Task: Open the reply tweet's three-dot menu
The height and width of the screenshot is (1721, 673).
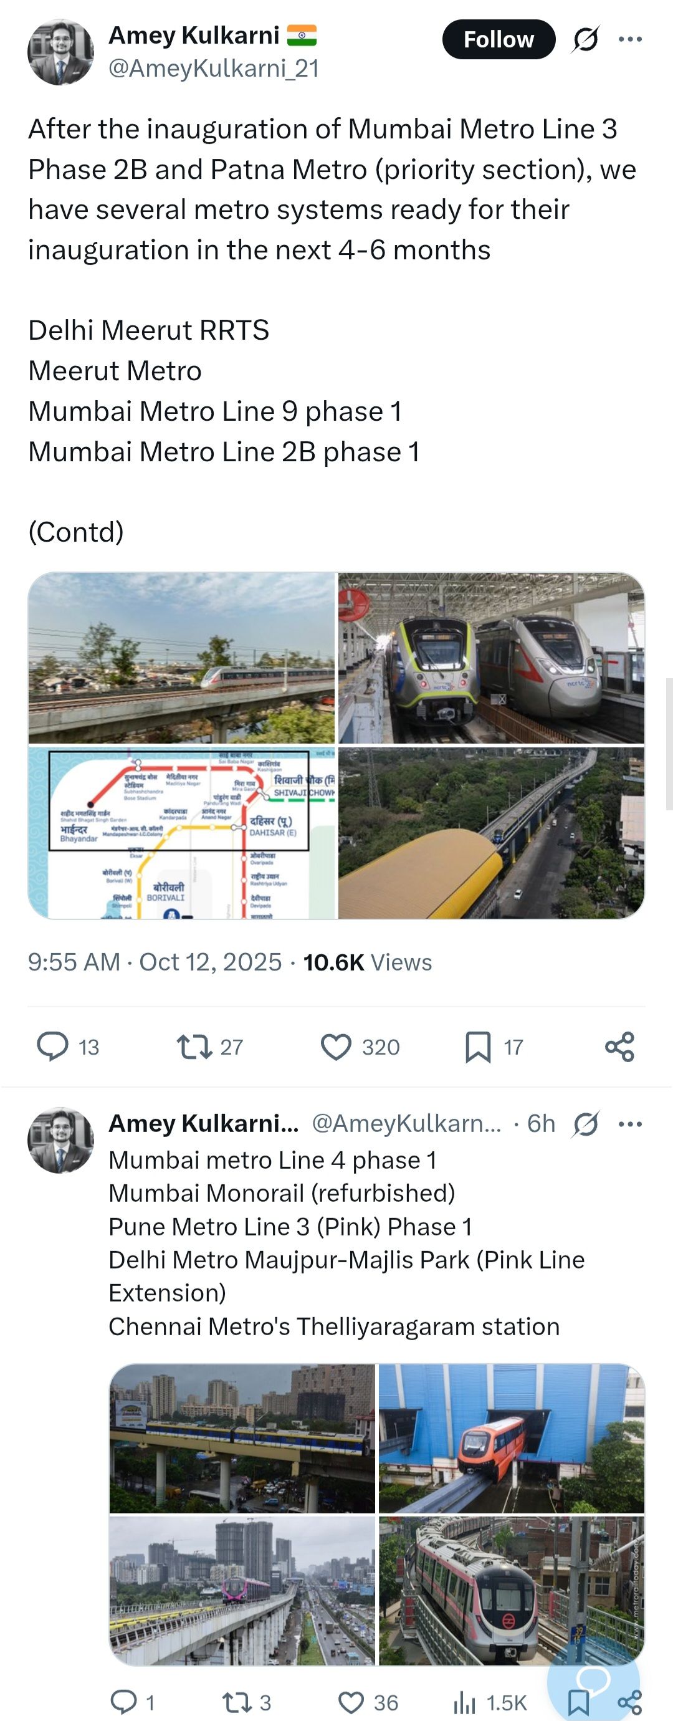Action: tap(629, 1124)
